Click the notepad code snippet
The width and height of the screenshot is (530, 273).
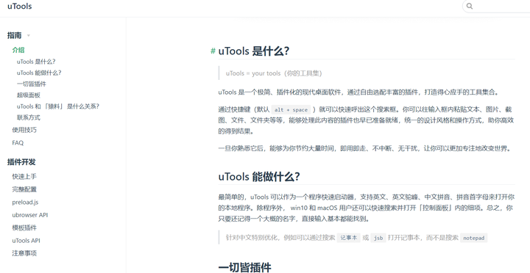473,238
